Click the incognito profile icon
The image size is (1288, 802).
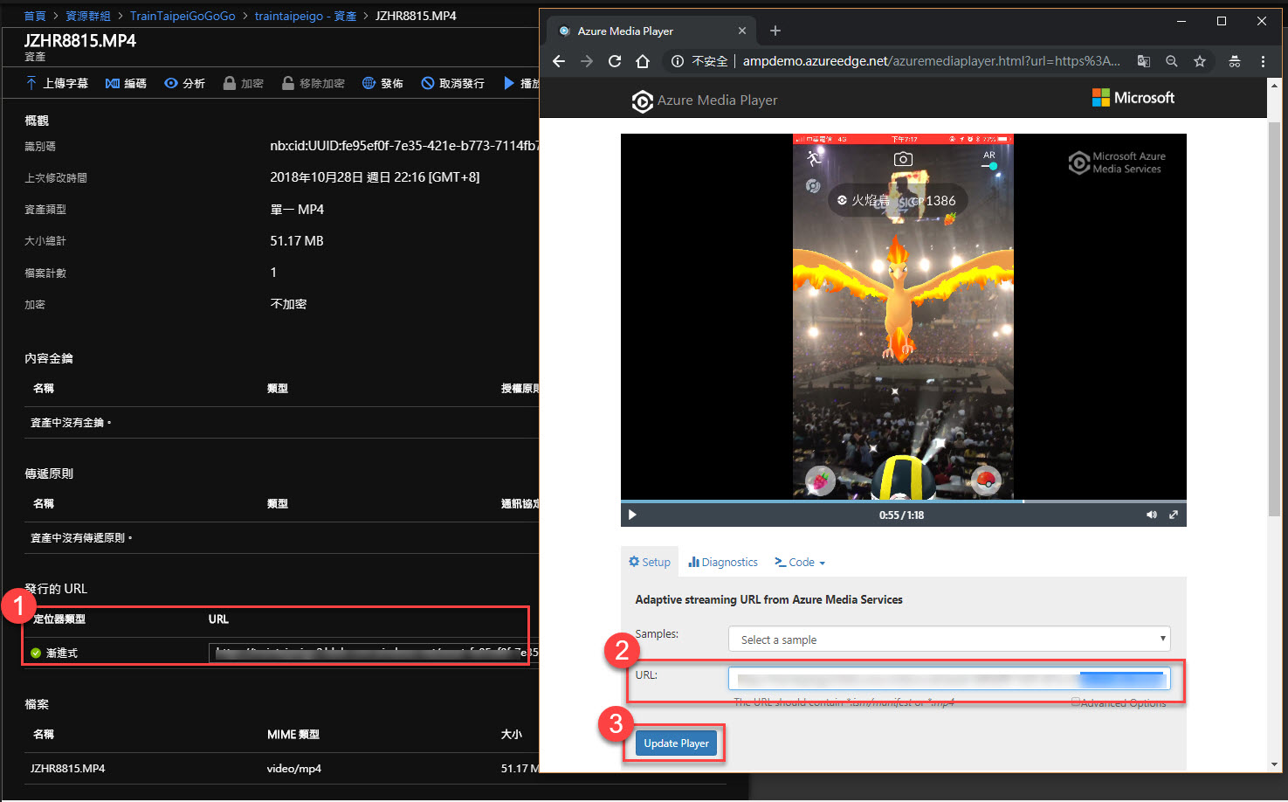coord(1235,61)
